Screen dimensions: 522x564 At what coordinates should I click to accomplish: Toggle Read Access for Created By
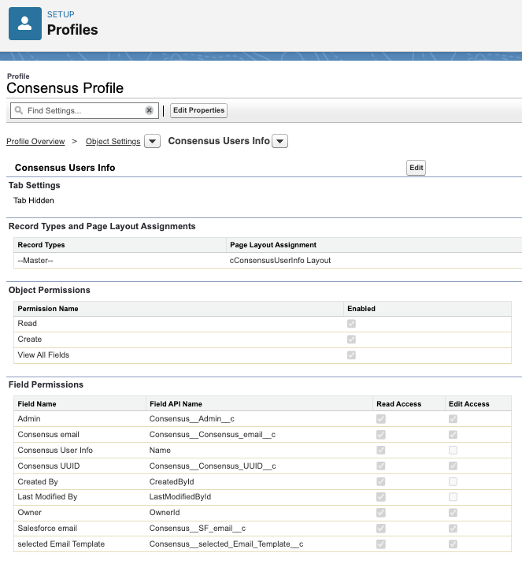(x=381, y=481)
